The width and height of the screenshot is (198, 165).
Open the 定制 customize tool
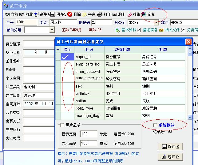tap(144, 14)
